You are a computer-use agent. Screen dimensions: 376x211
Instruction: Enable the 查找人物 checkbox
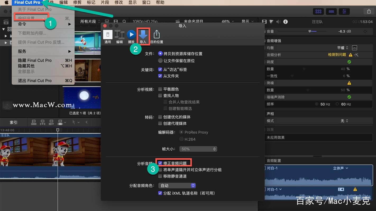[x=160, y=96]
